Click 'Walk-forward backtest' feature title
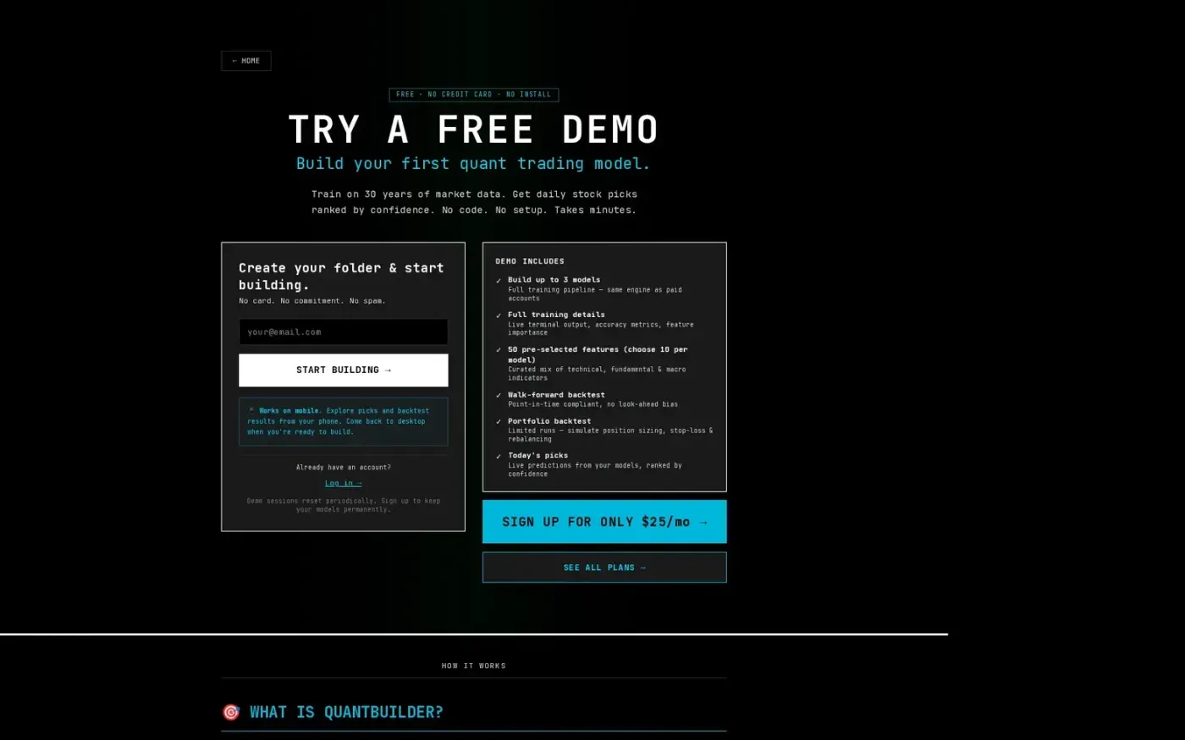Viewport: 1185px width, 740px height. click(x=556, y=395)
